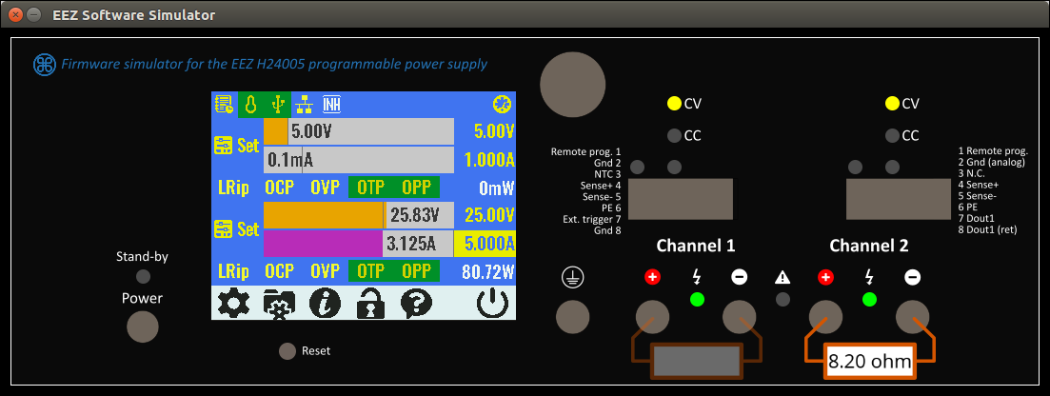The height and width of the screenshot is (396, 1050).
Task: Click Channel 2 CC indicator LED
Action: pyautogui.click(x=891, y=136)
